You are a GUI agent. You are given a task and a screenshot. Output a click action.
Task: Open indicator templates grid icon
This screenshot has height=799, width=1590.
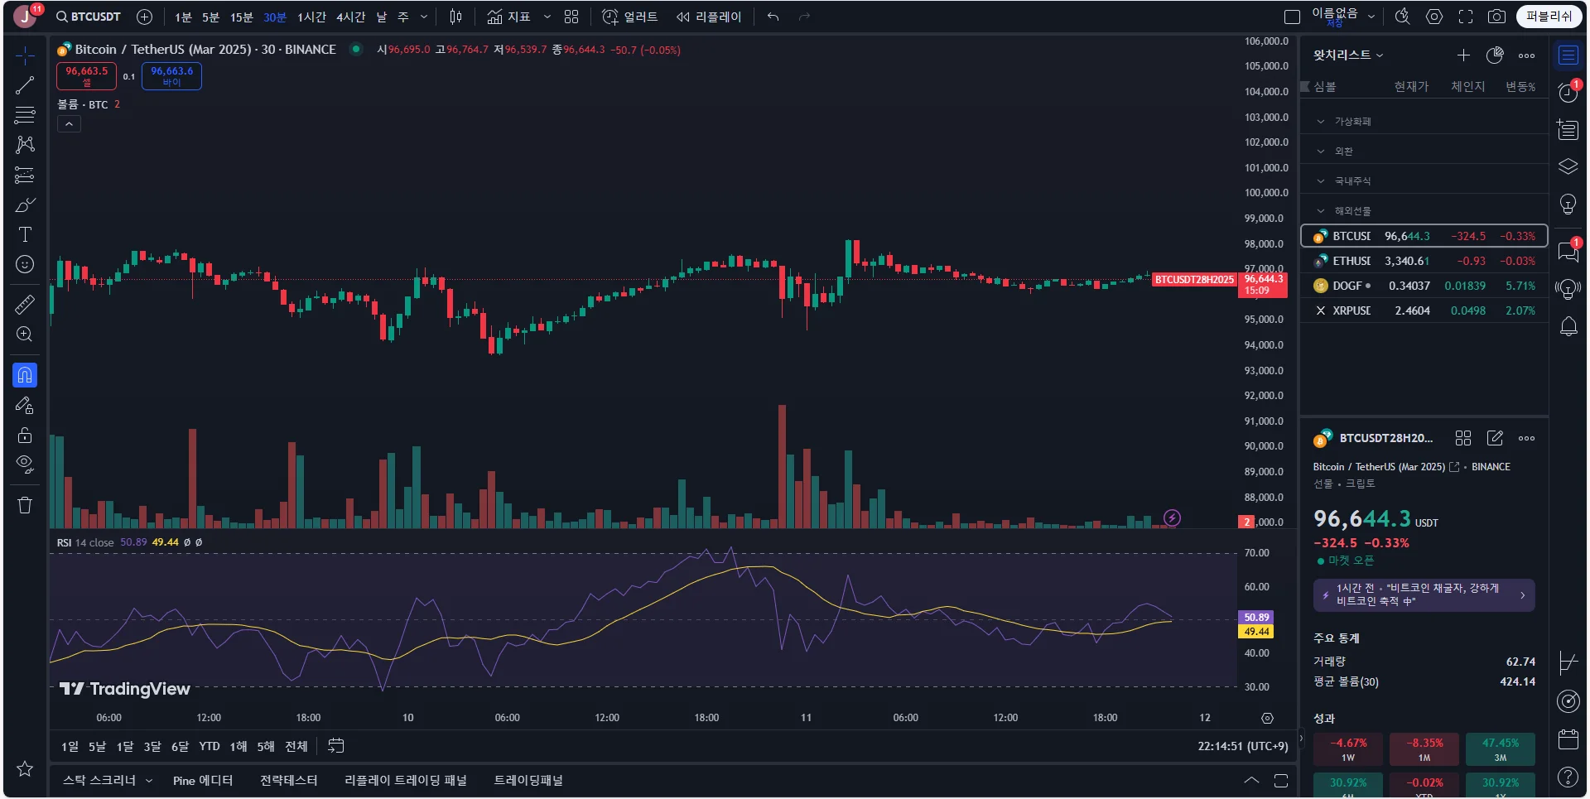[571, 17]
